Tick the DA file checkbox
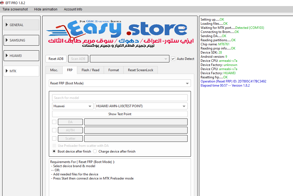The width and height of the screenshot is (293, 196). (54, 122)
